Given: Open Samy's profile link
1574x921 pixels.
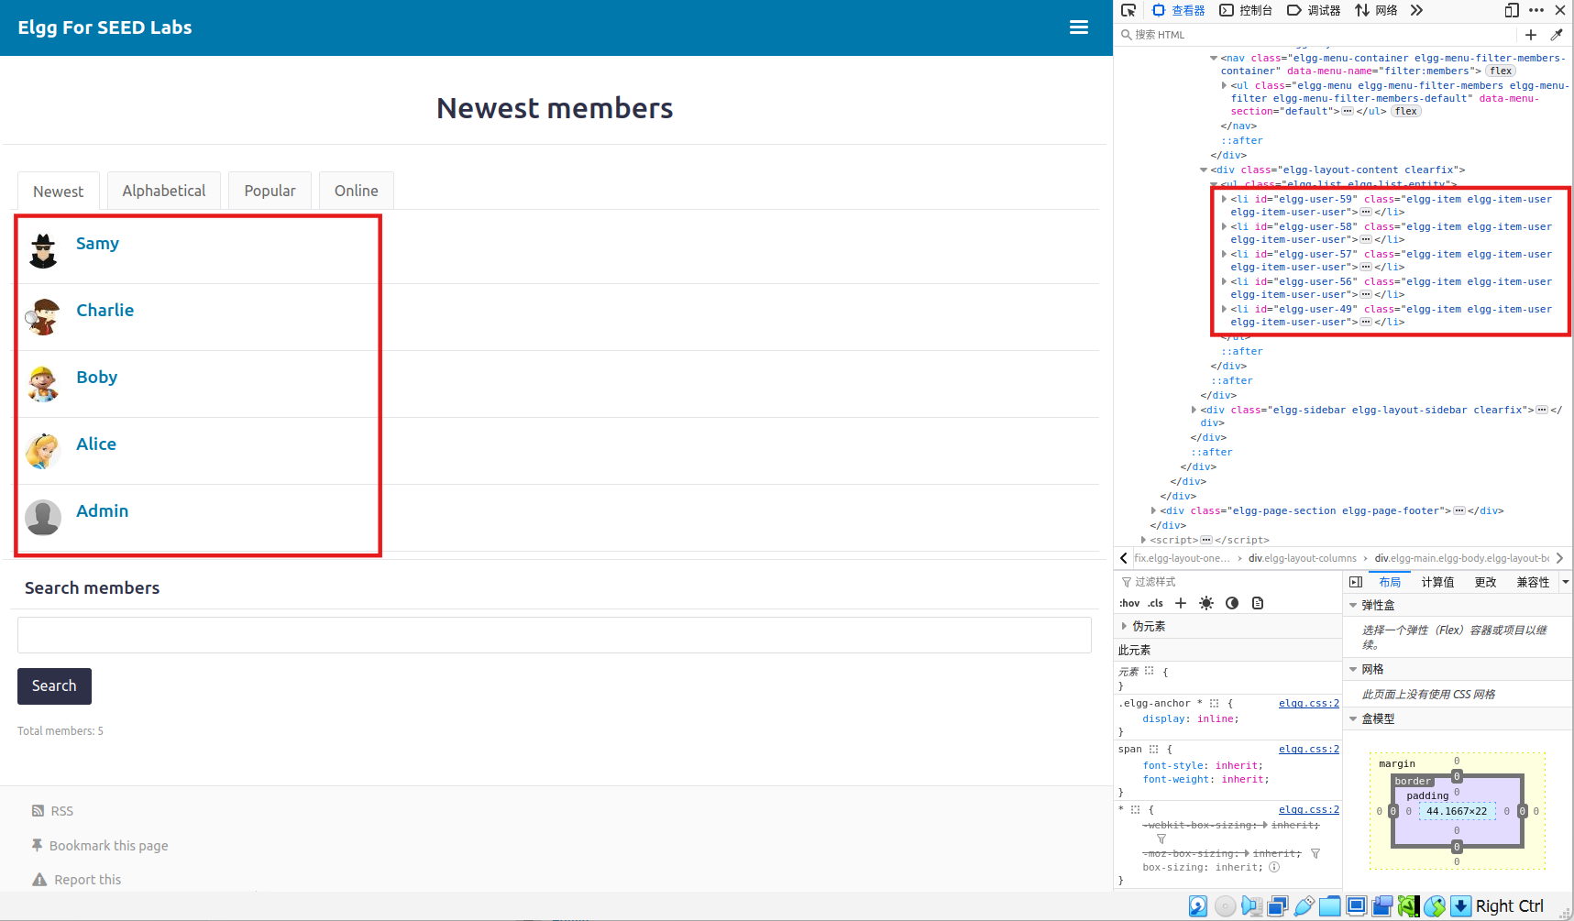Looking at the screenshot, I should point(97,243).
